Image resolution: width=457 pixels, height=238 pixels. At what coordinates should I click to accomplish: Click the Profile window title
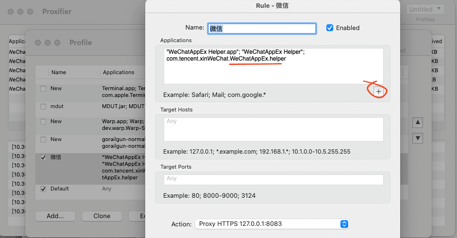point(81,43)
